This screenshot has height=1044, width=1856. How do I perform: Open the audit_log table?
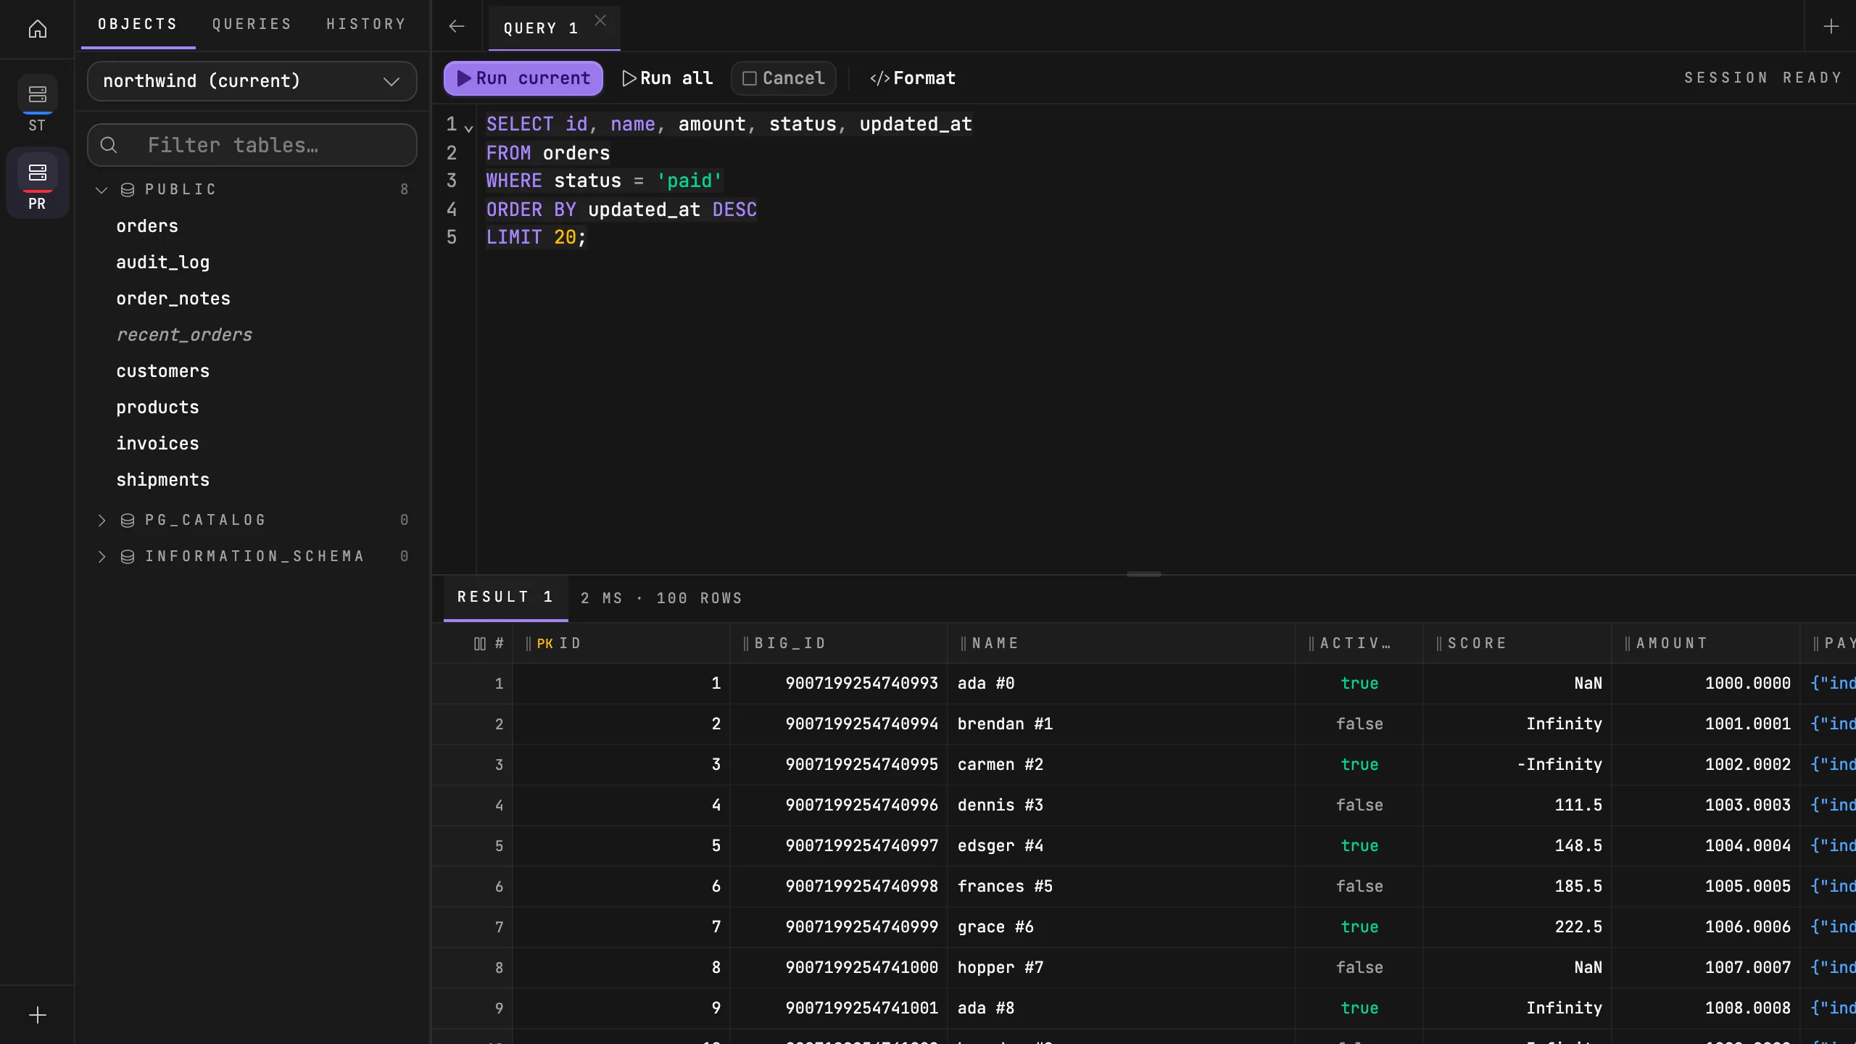pyautogui.click(x=162, y=262)
